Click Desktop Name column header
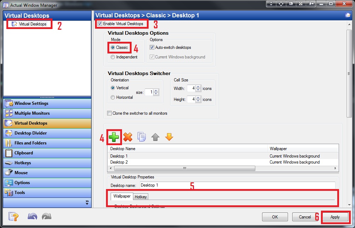The width and height of the screenshot is (355, 228). click(188, 149)
